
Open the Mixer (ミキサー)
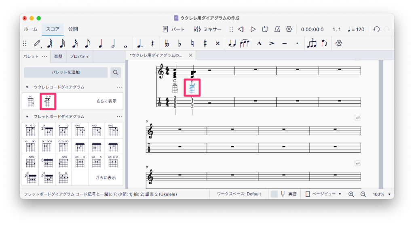point(207,29)
